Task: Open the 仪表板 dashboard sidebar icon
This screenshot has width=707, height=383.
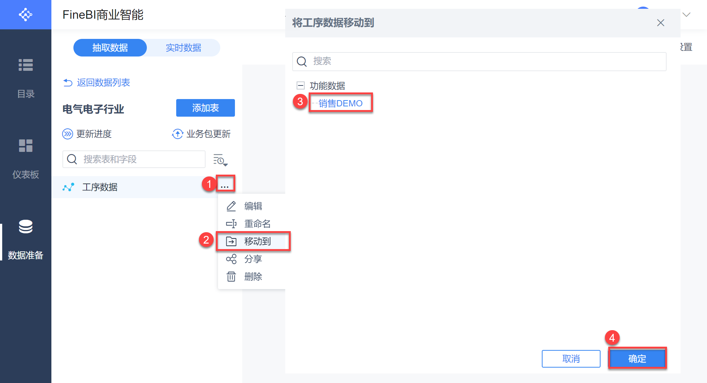Action: [x=26, y=146]
